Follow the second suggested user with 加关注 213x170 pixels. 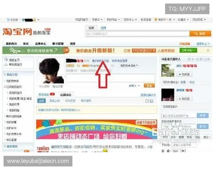click(x=184, y=98)
